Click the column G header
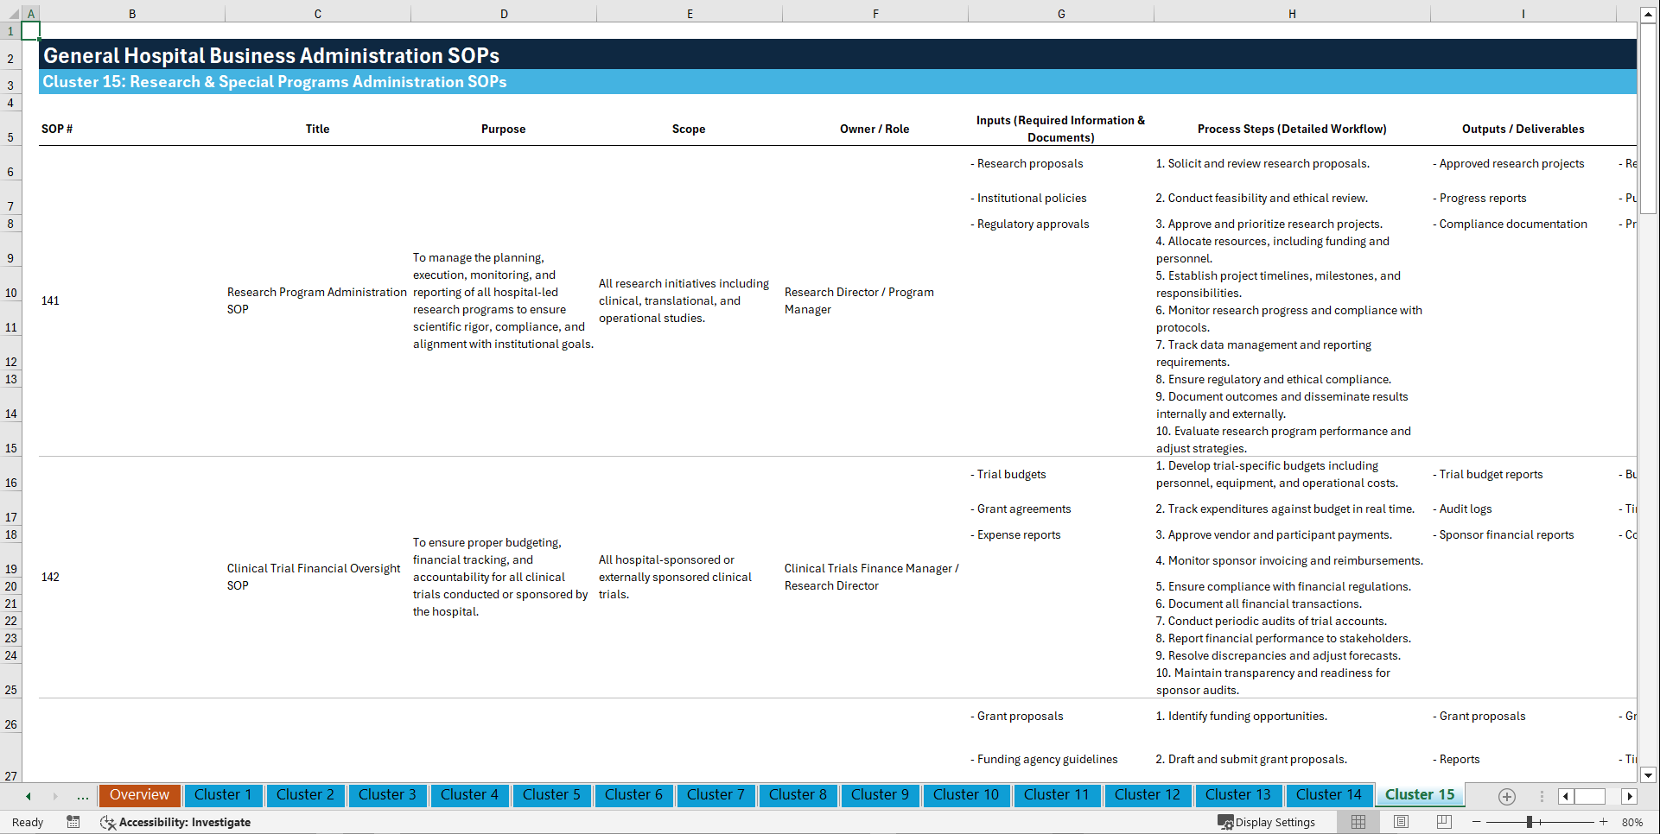This screenshot has width=1660, height=834. 1060,13
